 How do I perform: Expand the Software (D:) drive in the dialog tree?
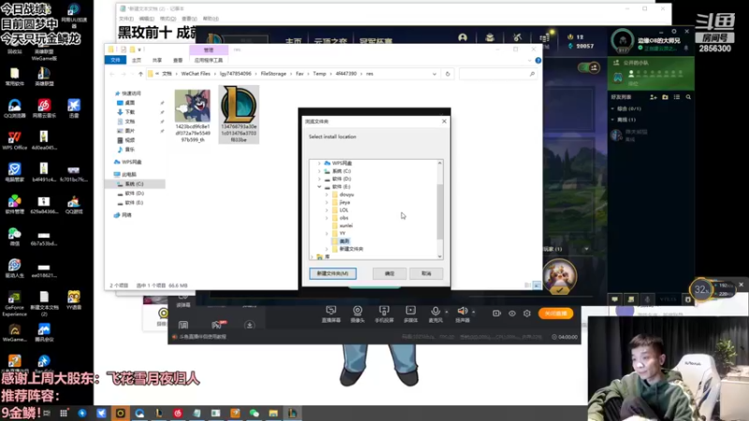click(x=319, y=179)
